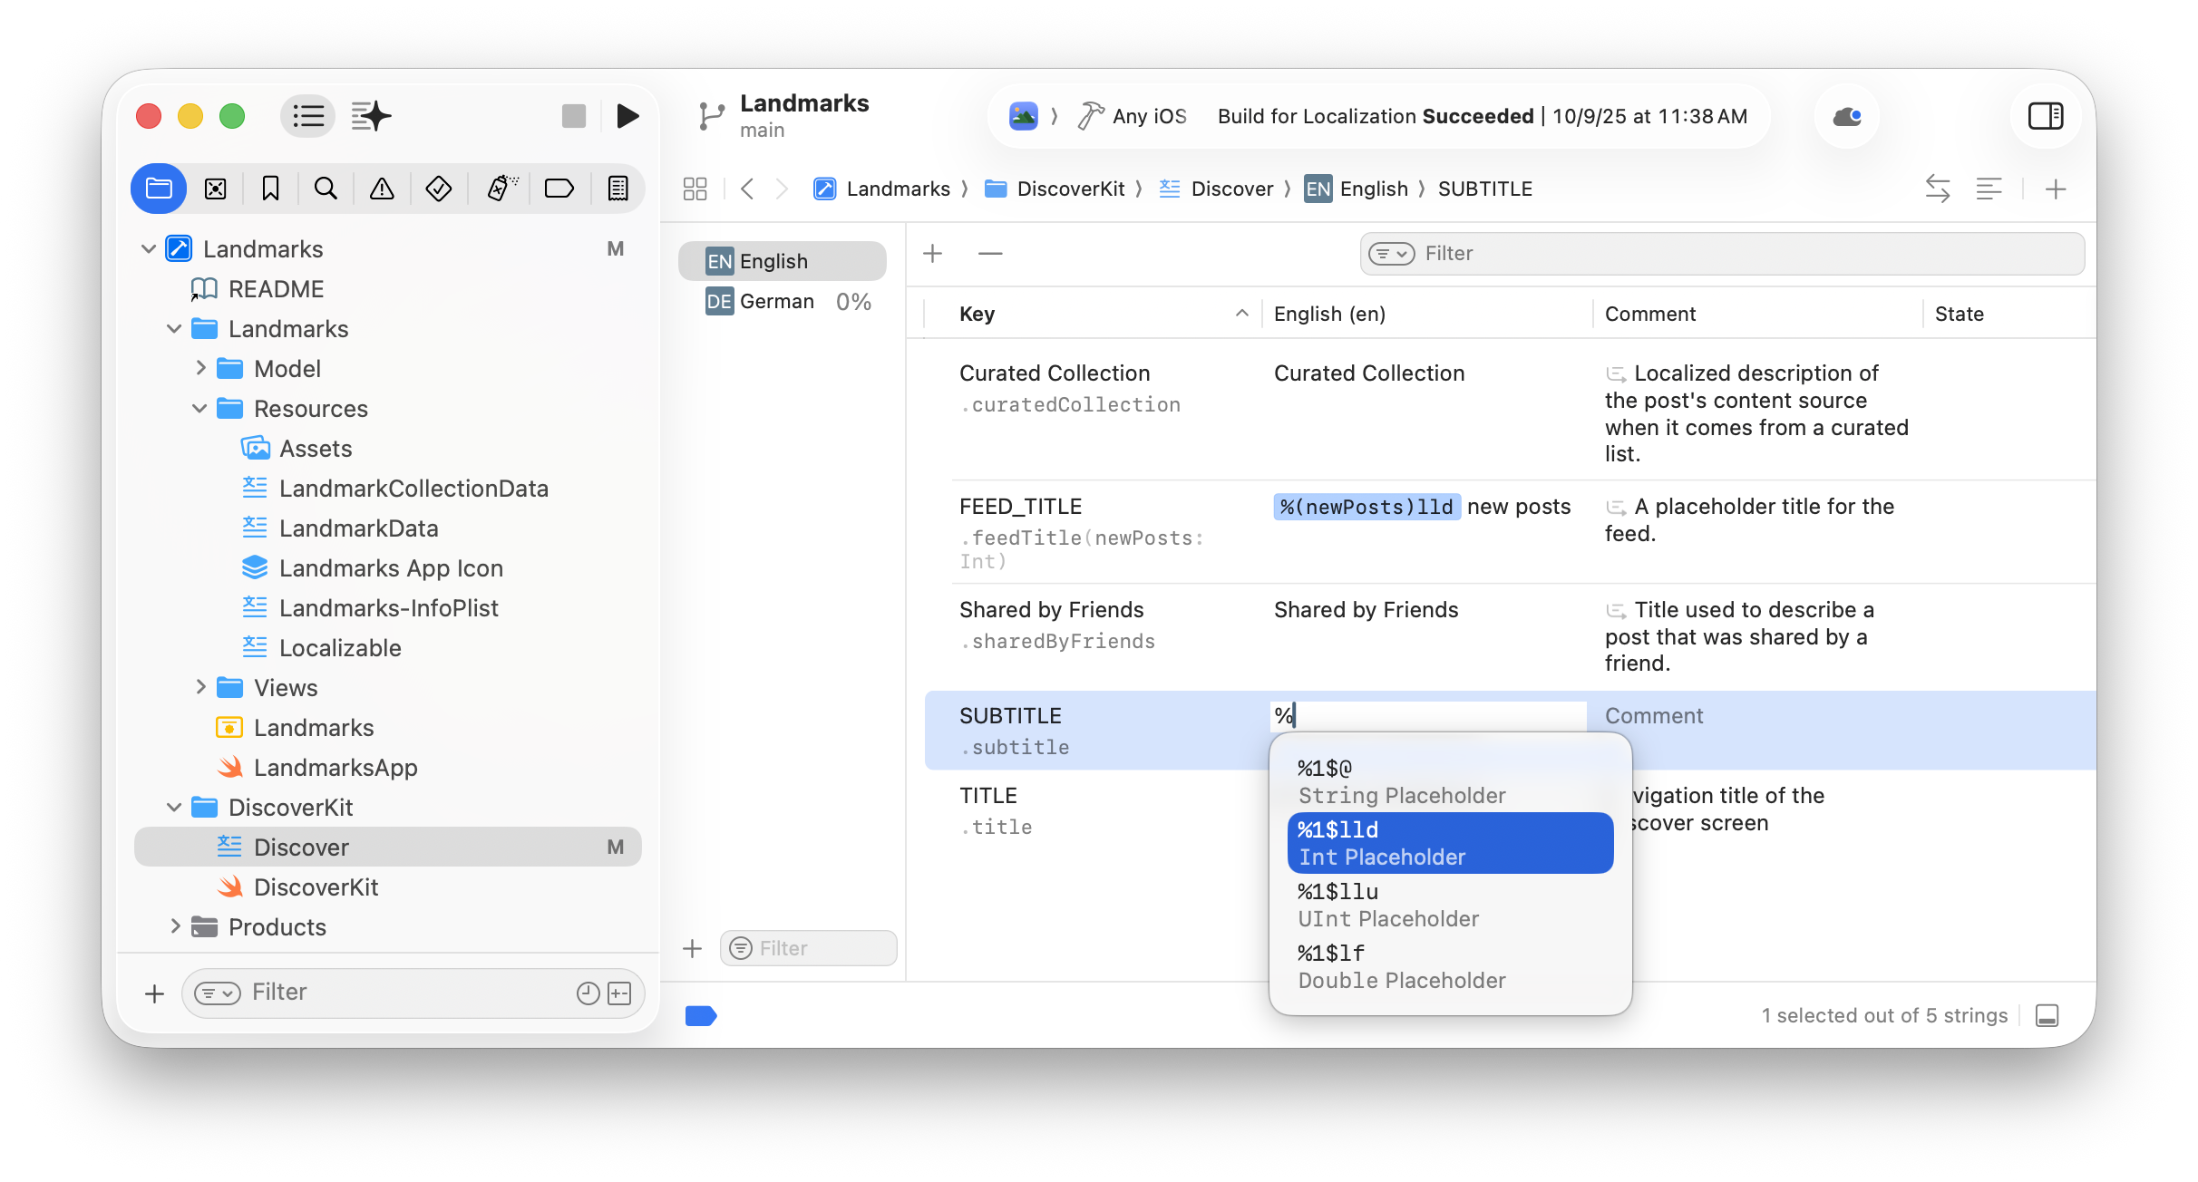Open the related items grid icon
Viewport: 2198px width, 1182px height.
tap(695, 189)
